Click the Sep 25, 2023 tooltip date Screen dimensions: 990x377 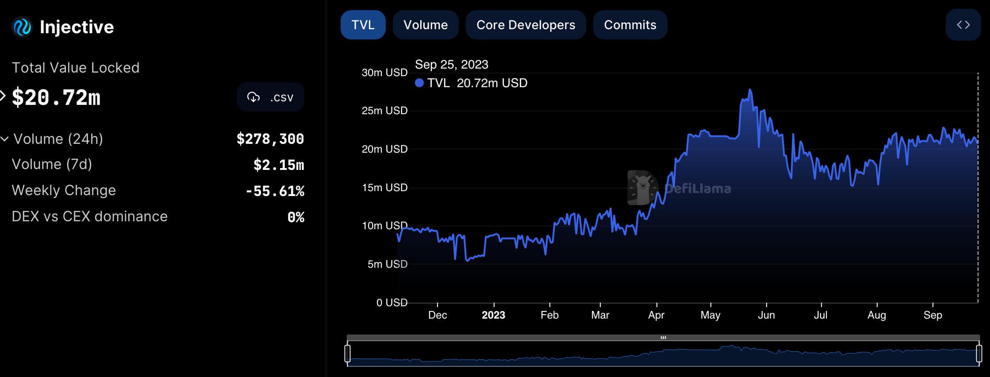452,65
